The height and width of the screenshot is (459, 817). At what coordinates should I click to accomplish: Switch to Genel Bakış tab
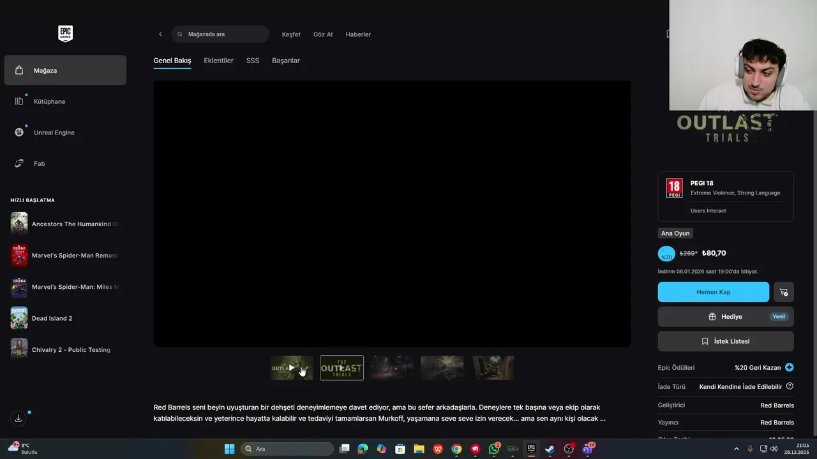pyautogui.click(x=172, y=61)
